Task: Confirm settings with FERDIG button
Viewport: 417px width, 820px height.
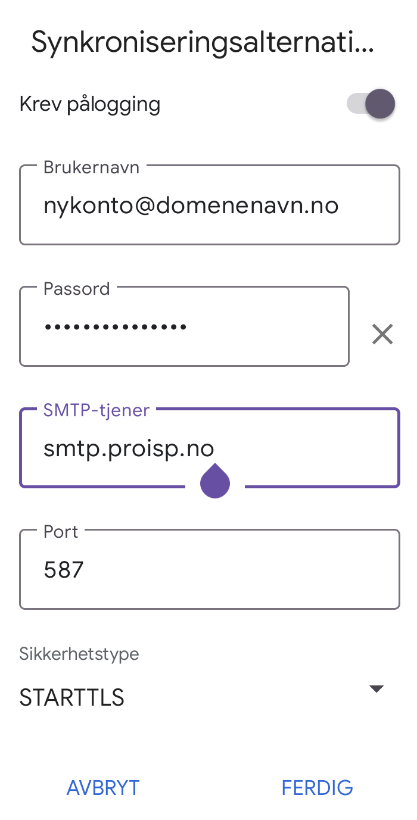Action: pyautogui.click(x=317, y=788)
